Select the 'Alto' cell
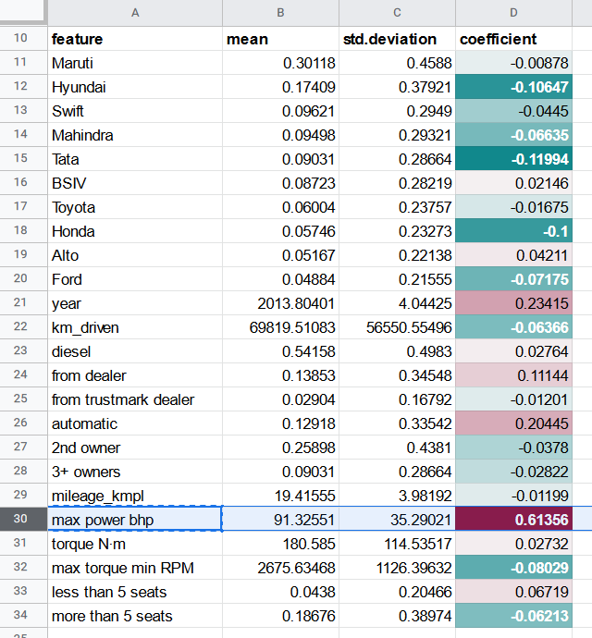This screenshot has height=638, width=592. [135, 255]
